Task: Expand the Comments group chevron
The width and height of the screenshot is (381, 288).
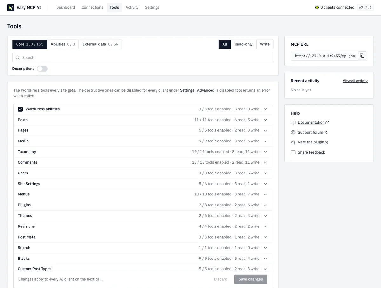Action: coord(265,162)
